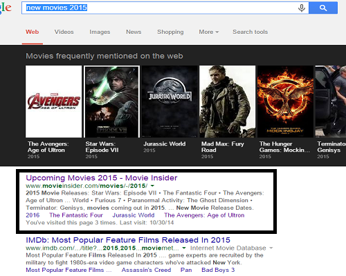
Task: Open the 'Pan' sitelink
Action: [x=186, y=270]
